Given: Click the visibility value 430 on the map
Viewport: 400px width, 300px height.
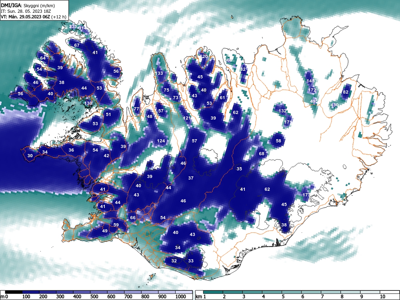Looking at the screenshot, I should click(x=334, y=105).
